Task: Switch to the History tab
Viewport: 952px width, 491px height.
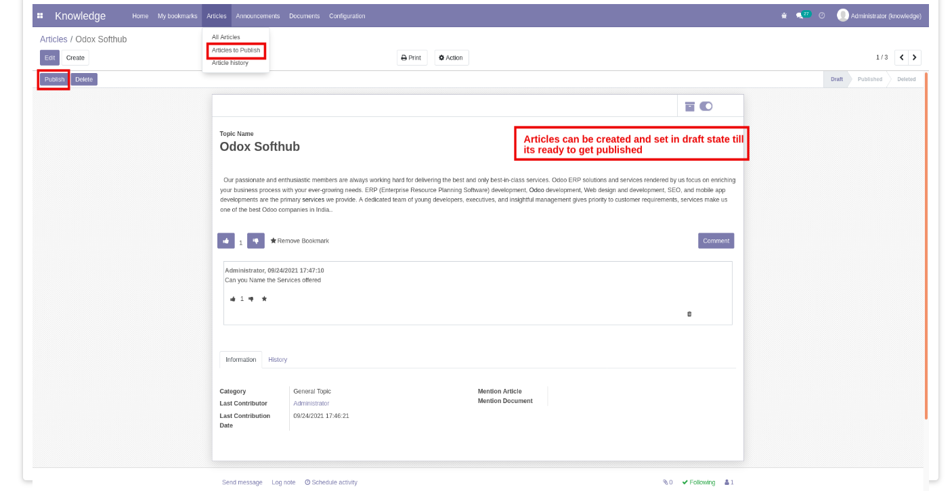Action: tap(278, 360)
